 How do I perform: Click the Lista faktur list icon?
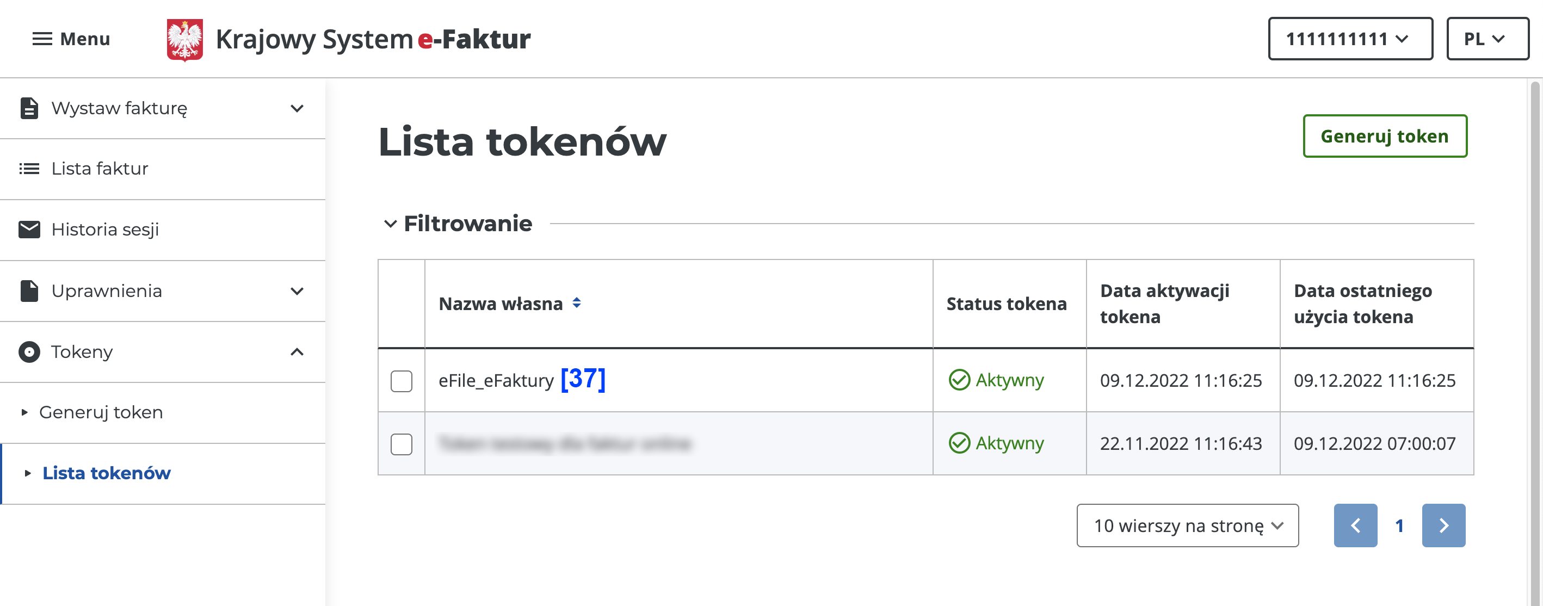click(29, 169)
